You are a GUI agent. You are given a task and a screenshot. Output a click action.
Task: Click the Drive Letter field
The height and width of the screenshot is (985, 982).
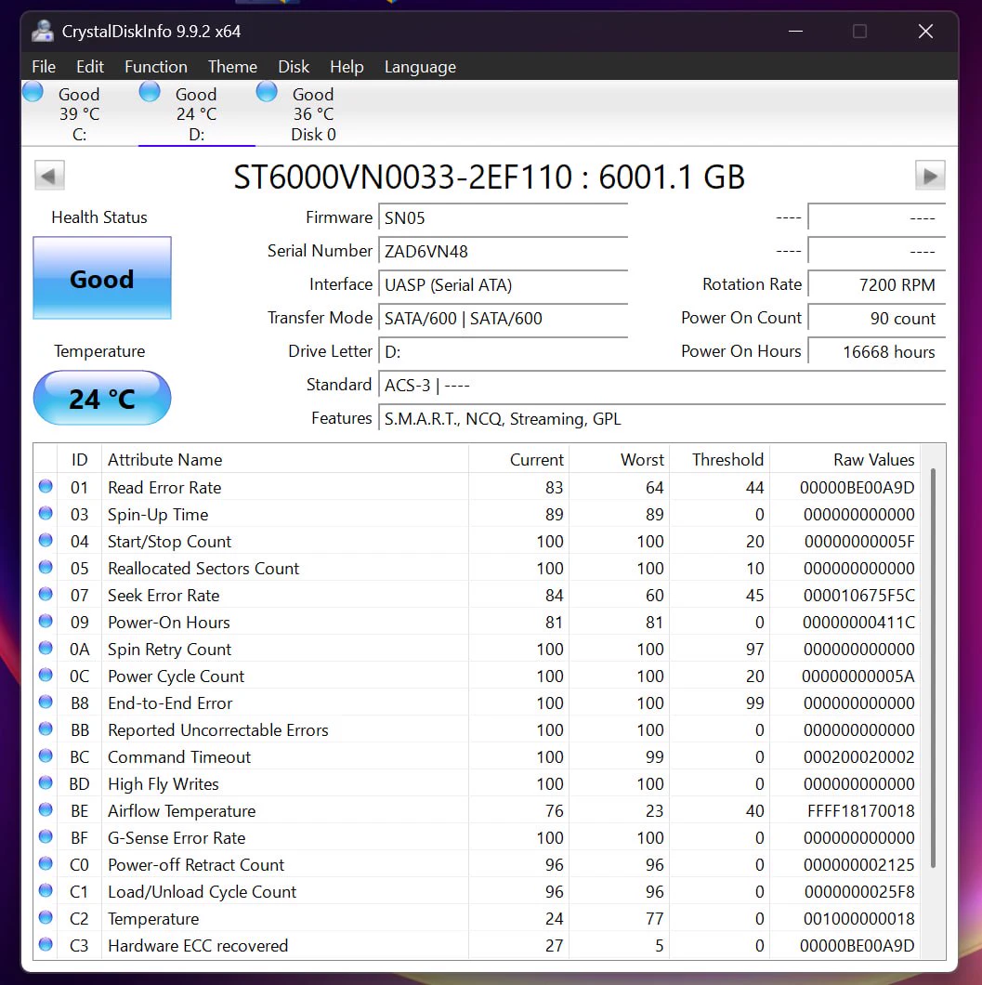pos(503,352)
